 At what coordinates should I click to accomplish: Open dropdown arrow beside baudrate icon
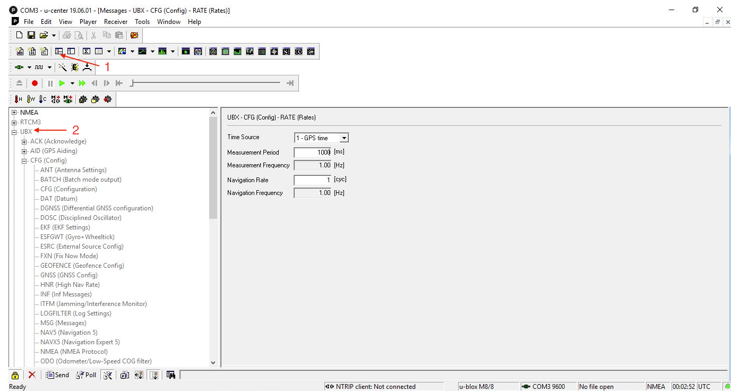tap(50, 67)
